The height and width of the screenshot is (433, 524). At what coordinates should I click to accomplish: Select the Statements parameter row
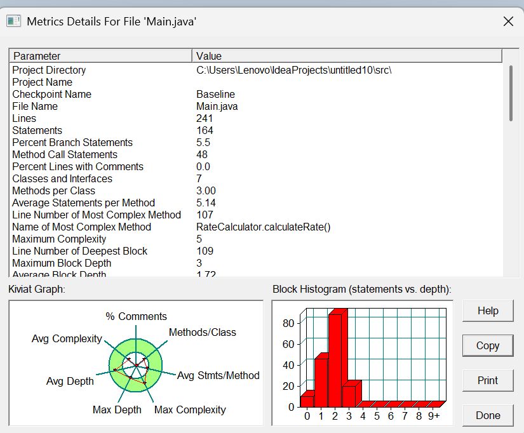pyautogui.click(x=256, y=130)
